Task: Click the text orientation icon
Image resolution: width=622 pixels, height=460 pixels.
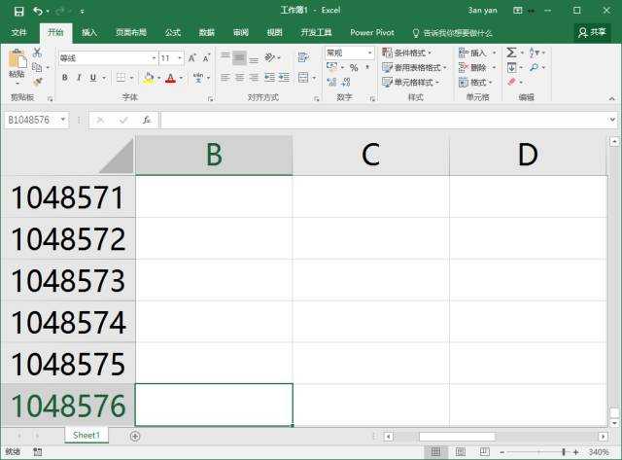Action: (x=270, y=58)
